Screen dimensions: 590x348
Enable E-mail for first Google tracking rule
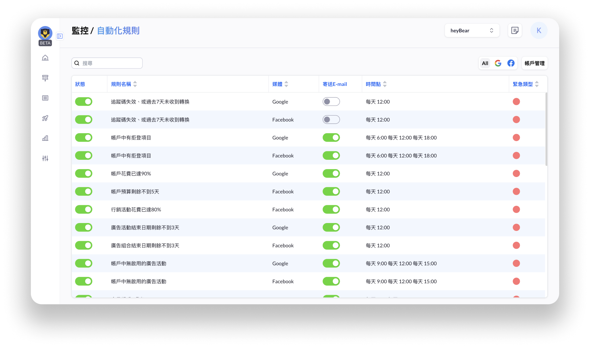coord(331,102)
